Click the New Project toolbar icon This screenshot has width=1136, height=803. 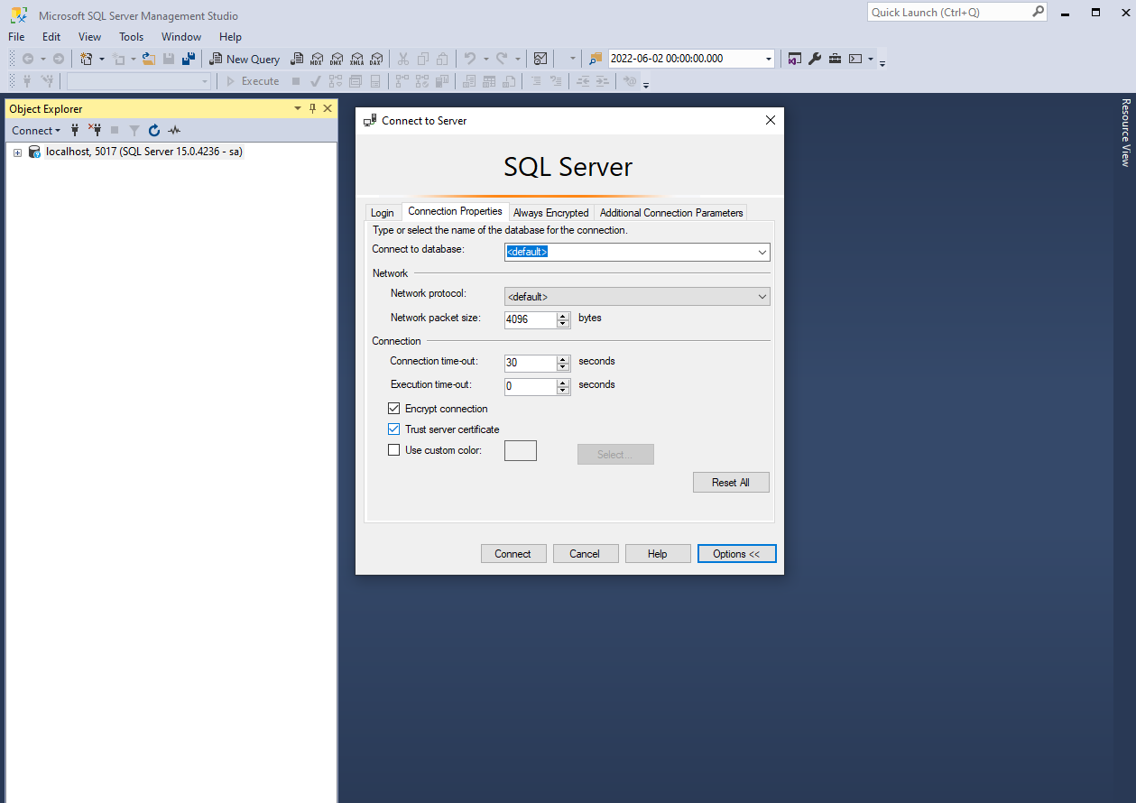point(87,59)
